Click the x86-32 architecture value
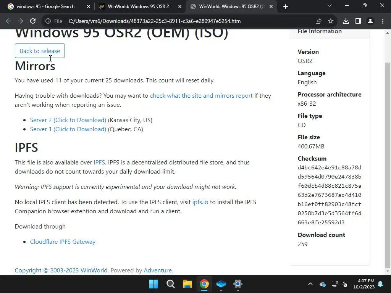 coord(307,104)
